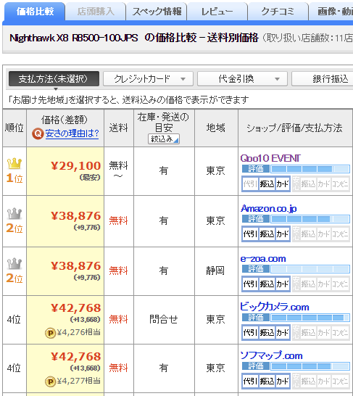This screenshot has height=396, width=353.
Task: Click the 順位 column header
Action: tap(14, 128)
